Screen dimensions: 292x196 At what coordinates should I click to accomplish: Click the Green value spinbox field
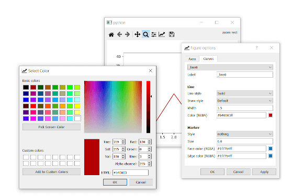[x=143, y=149]
